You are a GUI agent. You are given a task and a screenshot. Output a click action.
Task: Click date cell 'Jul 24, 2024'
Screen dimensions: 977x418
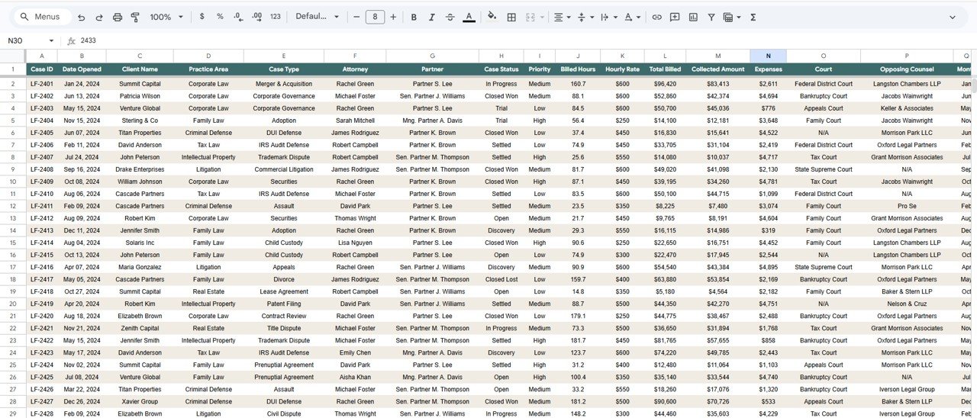(82, 157)
